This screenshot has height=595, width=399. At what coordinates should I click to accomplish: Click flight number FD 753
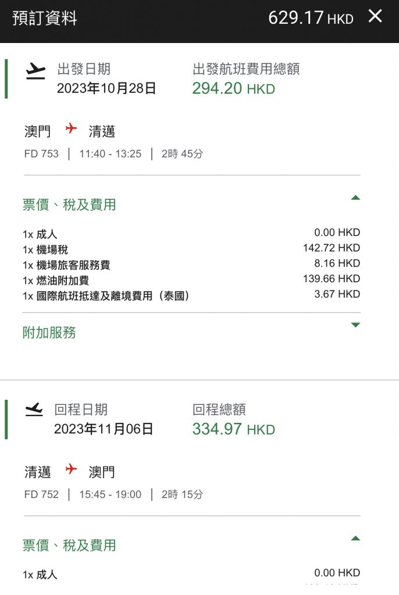[x=41, y=154]
